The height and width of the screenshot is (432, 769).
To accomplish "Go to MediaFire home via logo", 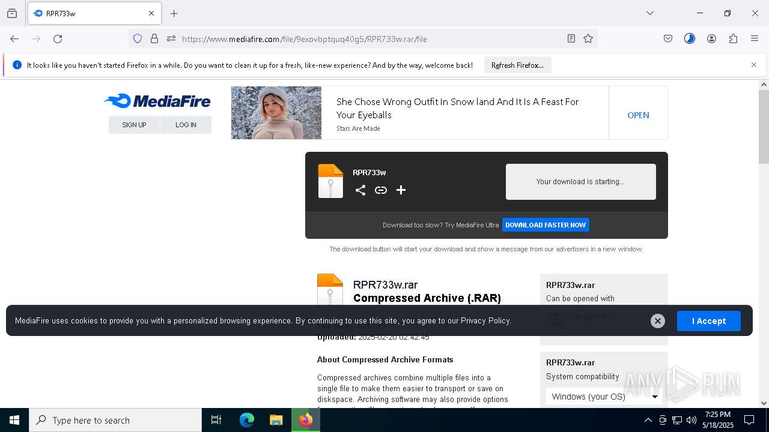I will tap(157, 101).
